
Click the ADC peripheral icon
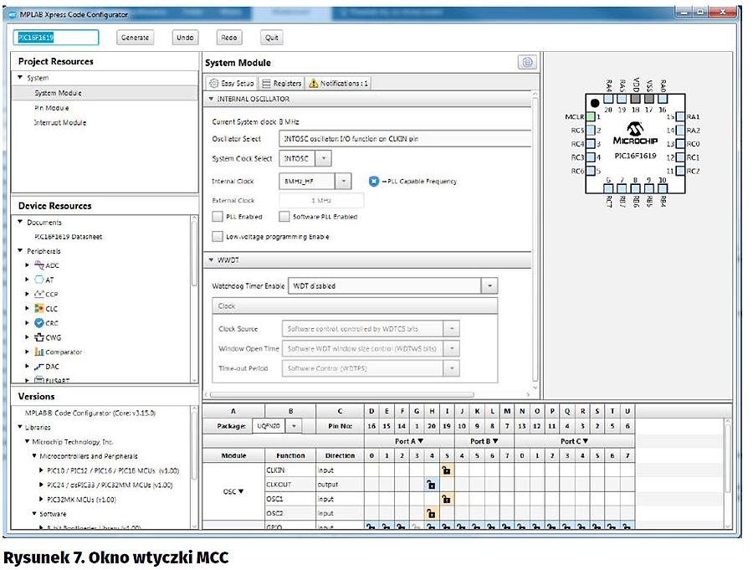coord(39,265)
